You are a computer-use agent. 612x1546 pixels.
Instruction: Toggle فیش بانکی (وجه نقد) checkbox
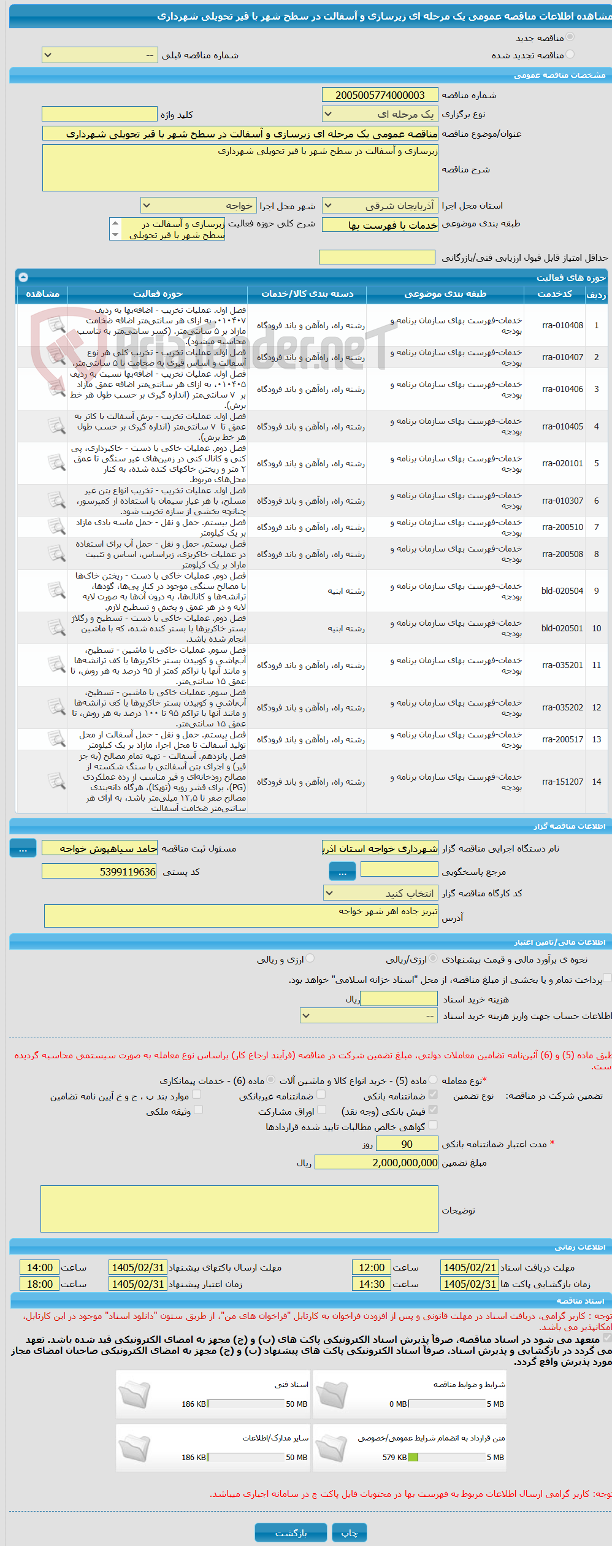(434, 1110)
